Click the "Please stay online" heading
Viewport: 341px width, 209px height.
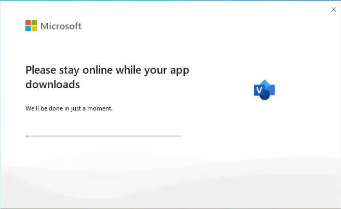(x=107, y=77)
